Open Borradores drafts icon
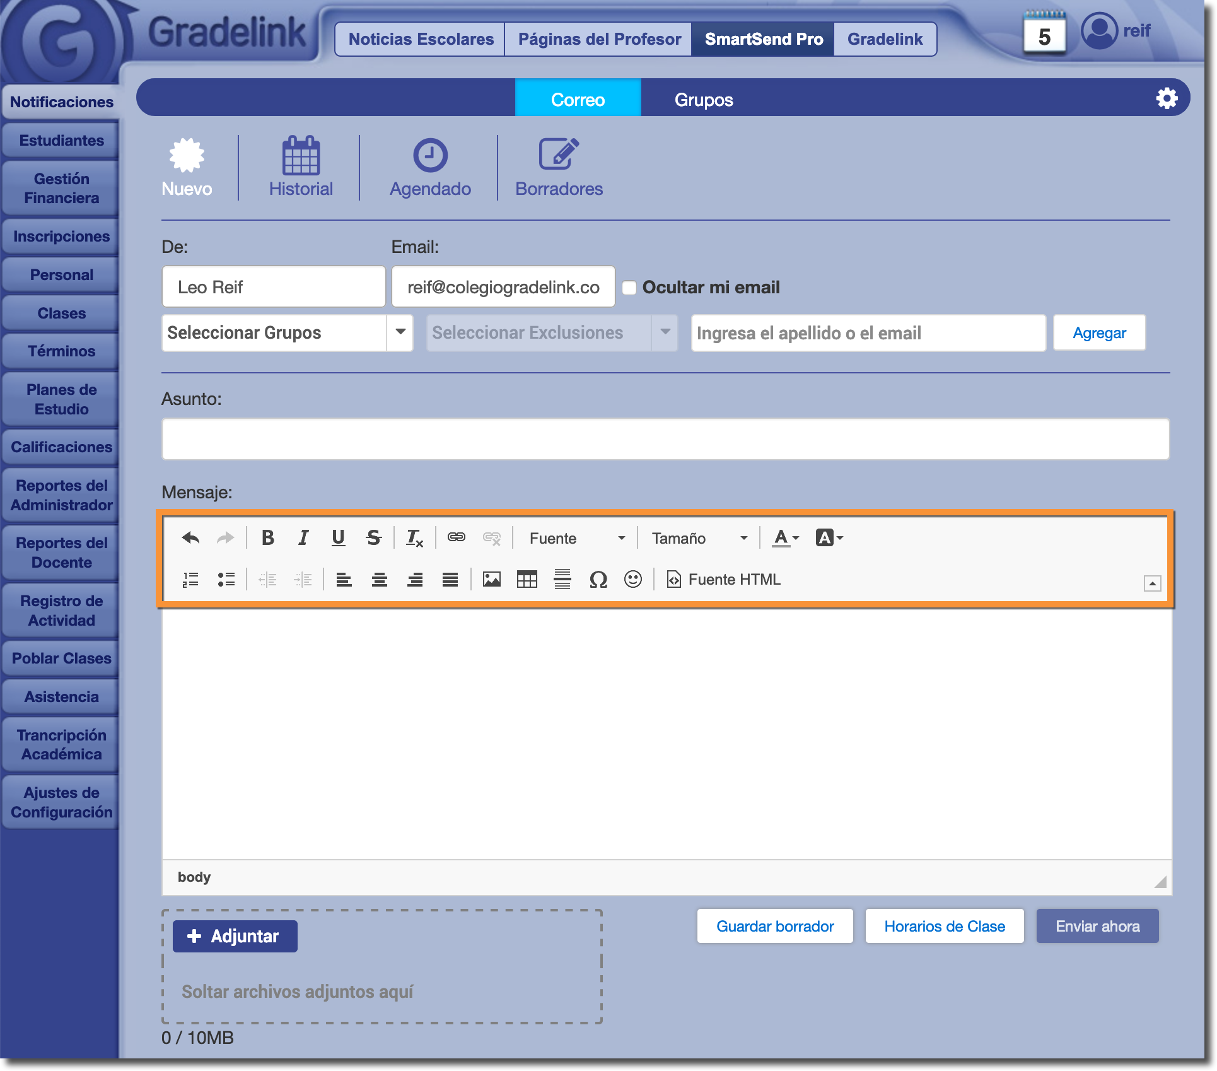 (x=559, y=156)
